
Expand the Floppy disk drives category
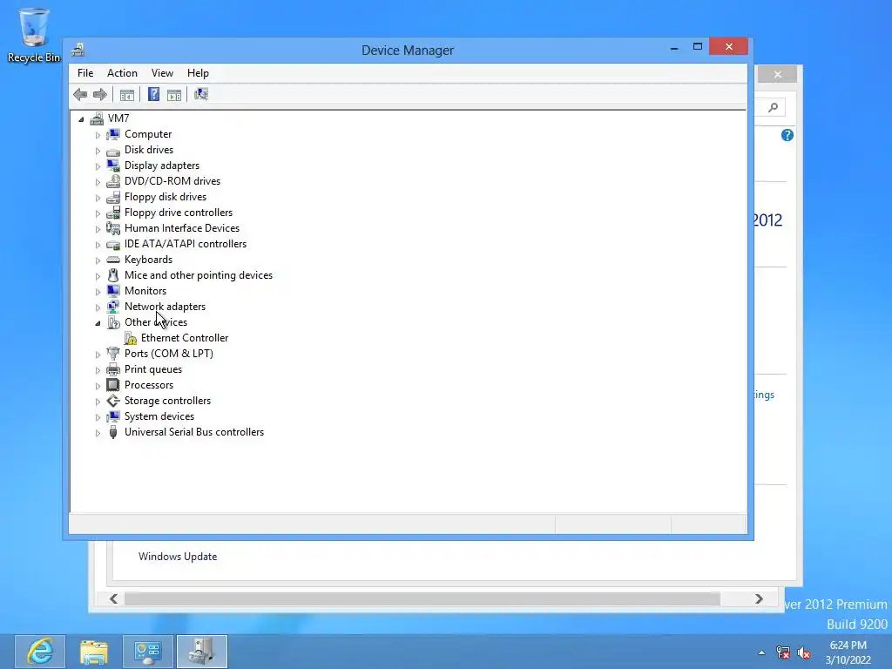[x=98, y=198]
